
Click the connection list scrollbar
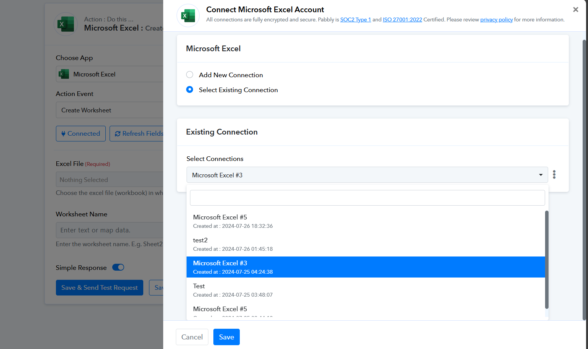[x=547, y=260]
